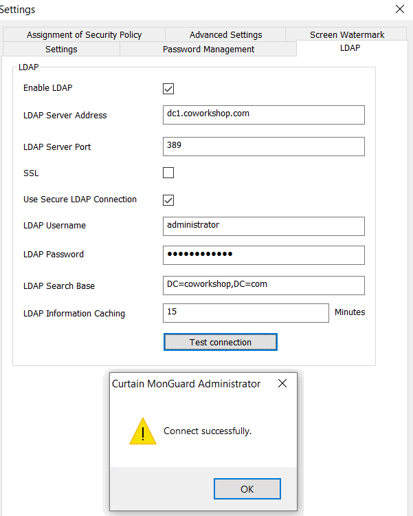413x516 pixels.
Task: Select the LDAP Password field
Action: [x=264, y=255]
